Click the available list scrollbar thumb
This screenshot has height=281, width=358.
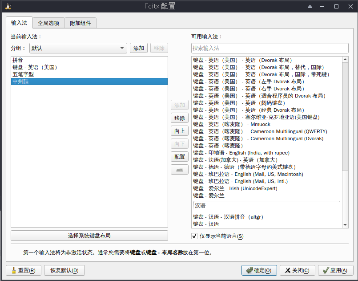[x=345, y=117]
